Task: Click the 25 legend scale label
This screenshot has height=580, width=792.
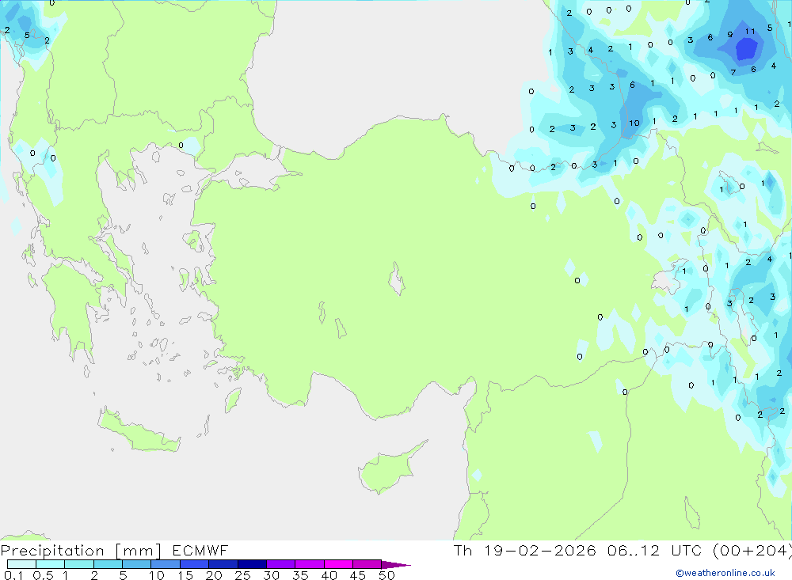Action: tap(243, 575)
